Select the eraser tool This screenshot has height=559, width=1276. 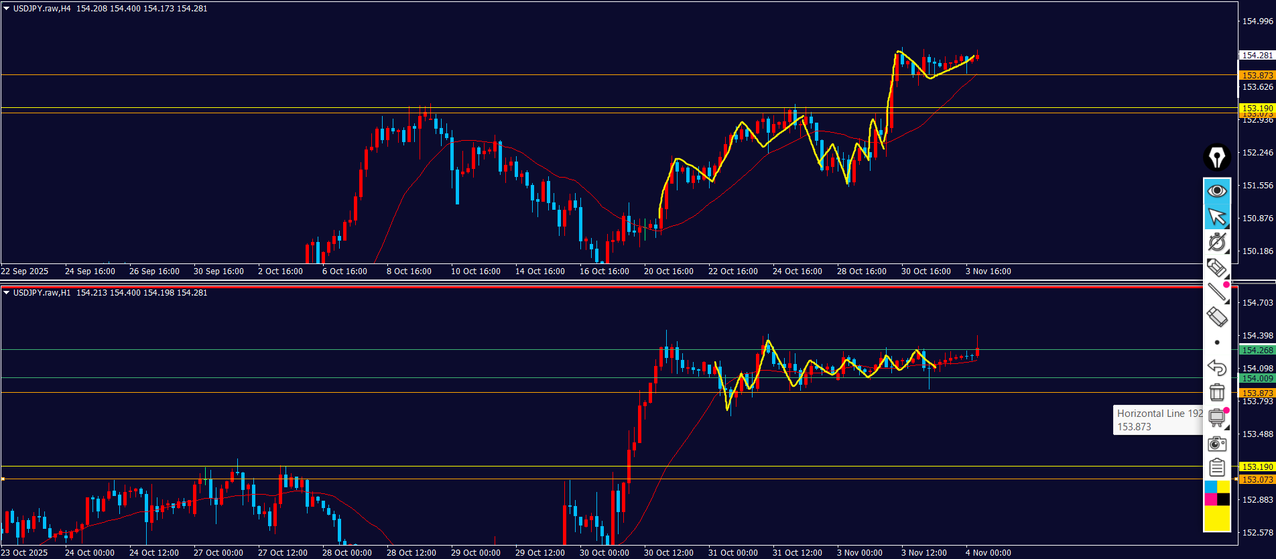(x=1216, y=316)
